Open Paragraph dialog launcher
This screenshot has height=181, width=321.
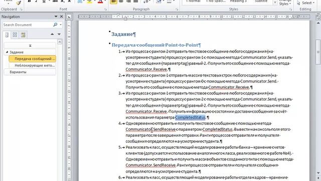177,9
